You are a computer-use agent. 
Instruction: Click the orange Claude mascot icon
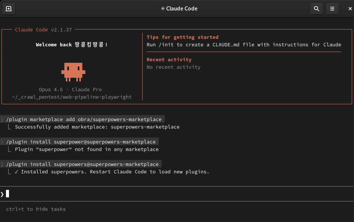tap(73, 72)
